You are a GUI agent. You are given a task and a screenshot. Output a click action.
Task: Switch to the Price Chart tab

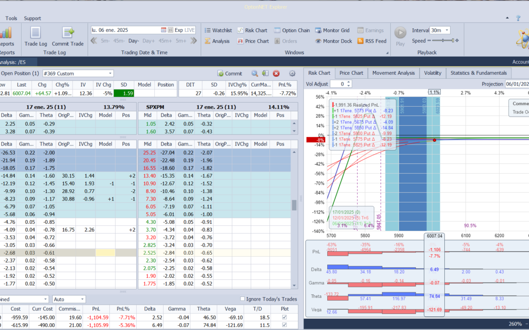pyautogui.click(x=351, y=73)
